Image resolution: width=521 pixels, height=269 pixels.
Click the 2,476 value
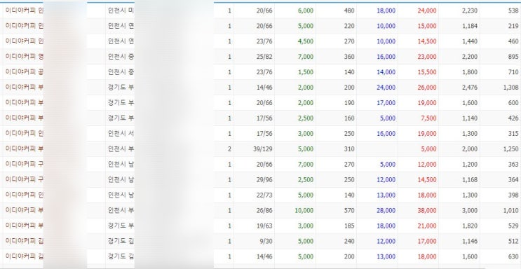470,88
